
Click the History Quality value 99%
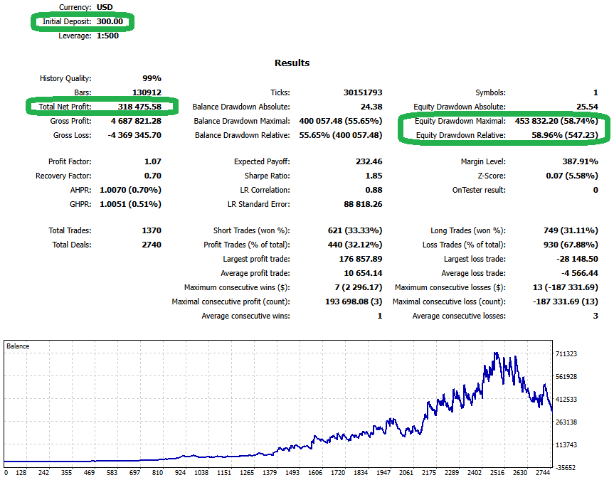[x=152, y=78]
